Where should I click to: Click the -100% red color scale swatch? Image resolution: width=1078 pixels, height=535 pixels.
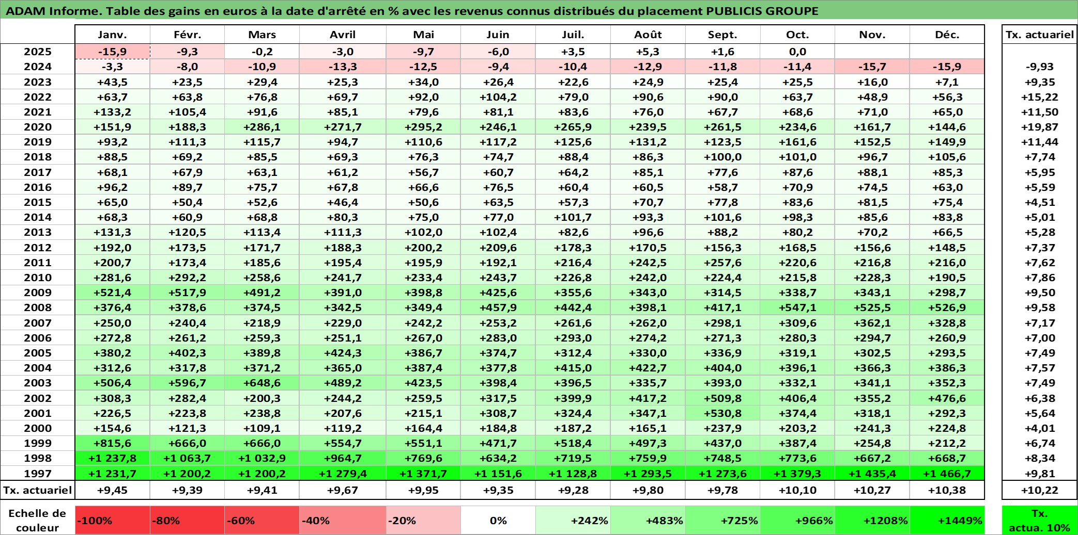point(113,520)
